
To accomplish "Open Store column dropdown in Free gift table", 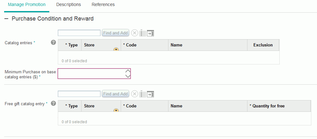I will (x=116, y=110).
